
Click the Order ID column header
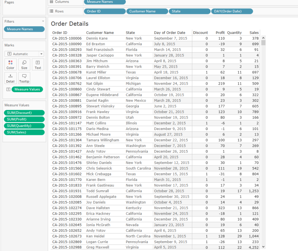coord(60,33)
